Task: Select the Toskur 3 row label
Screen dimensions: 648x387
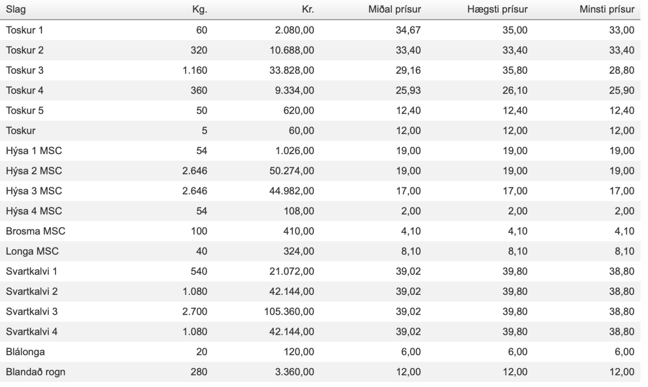Action: [x=25, y=70]
